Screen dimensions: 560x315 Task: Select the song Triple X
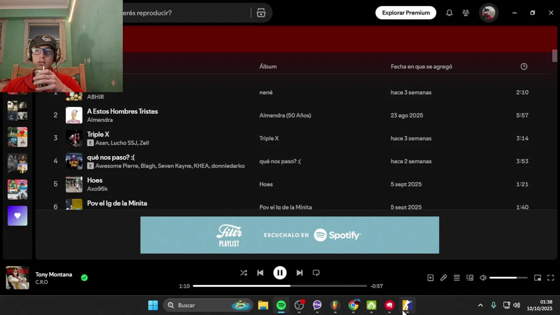[98, 134]
